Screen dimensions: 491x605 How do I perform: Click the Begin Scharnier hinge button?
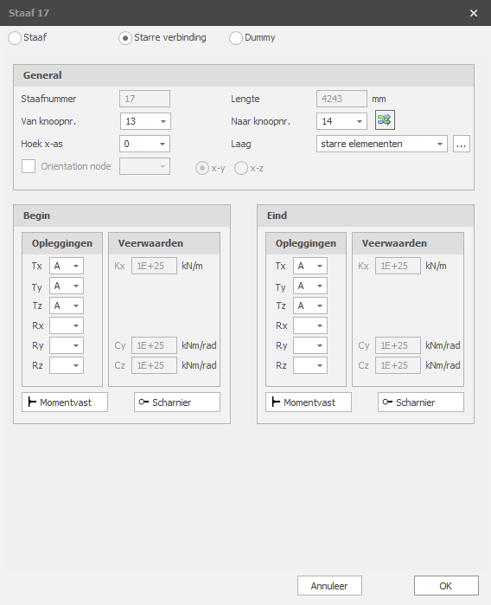pyautogui.click(x=177, y=402)
